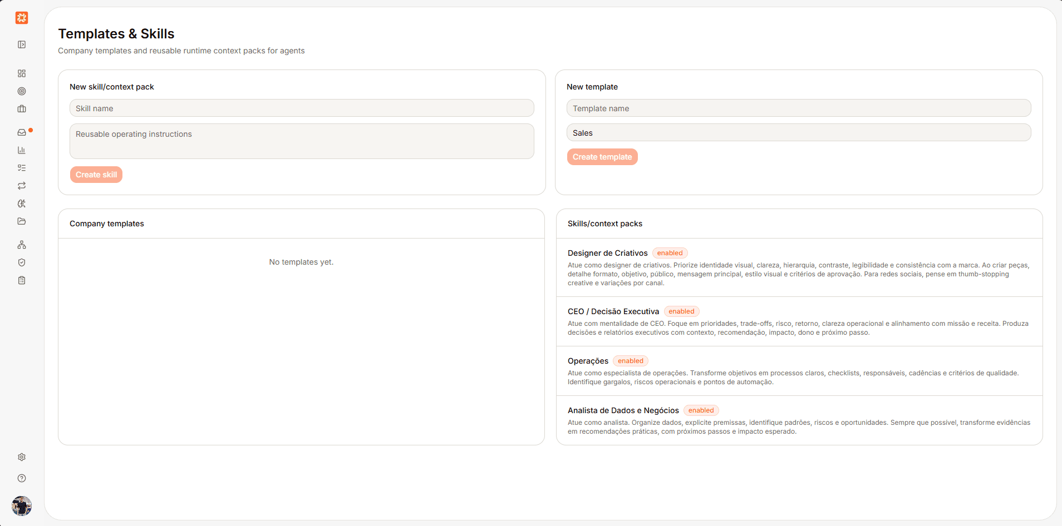Open the target goals icon in sidebar
This screenshot has height=526, width=1062.
coord(22,91)
